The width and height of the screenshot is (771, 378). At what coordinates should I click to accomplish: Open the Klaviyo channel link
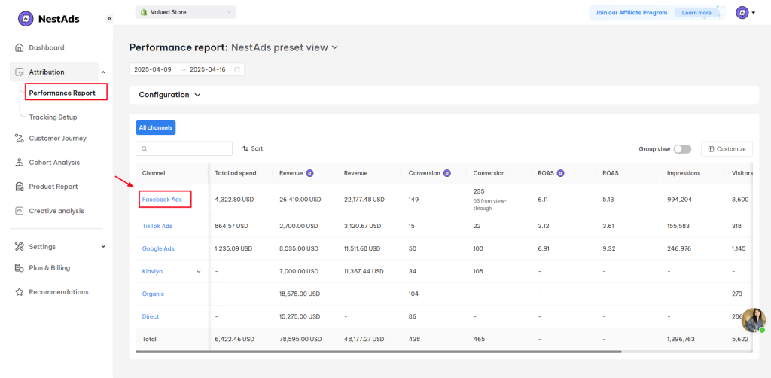[x=152, y=271]
